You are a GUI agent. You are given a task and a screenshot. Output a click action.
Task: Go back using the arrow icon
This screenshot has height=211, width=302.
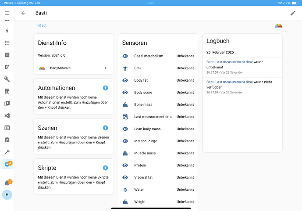(x=23, y=13)
